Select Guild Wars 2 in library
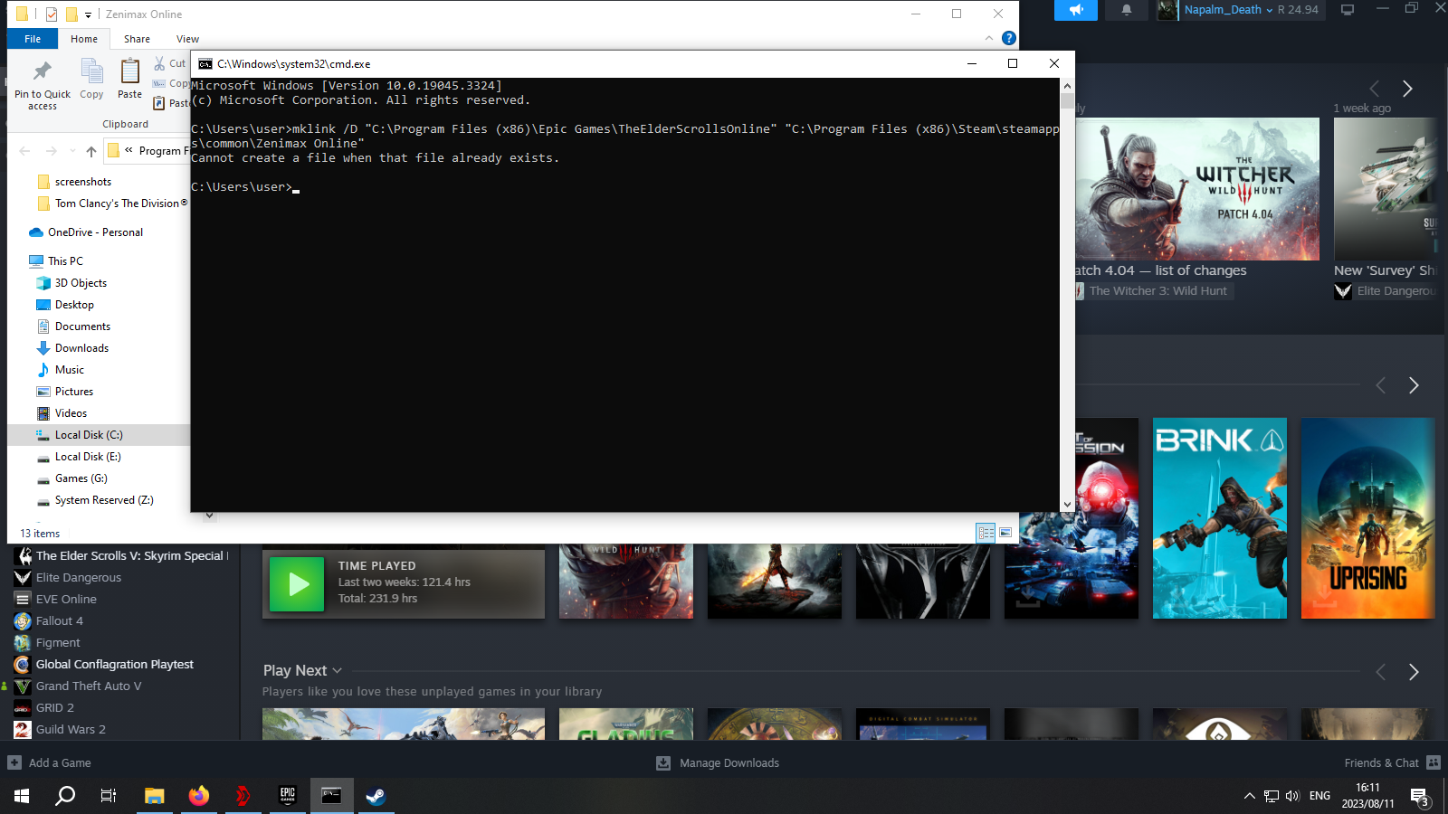The width and height of the screenshot is (1448, 814). pos(71,729)
